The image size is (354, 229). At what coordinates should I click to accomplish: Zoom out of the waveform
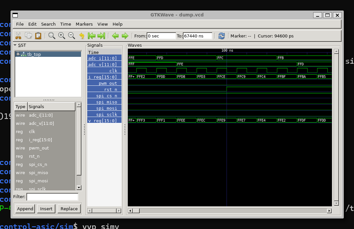click(x=71, y=36)
